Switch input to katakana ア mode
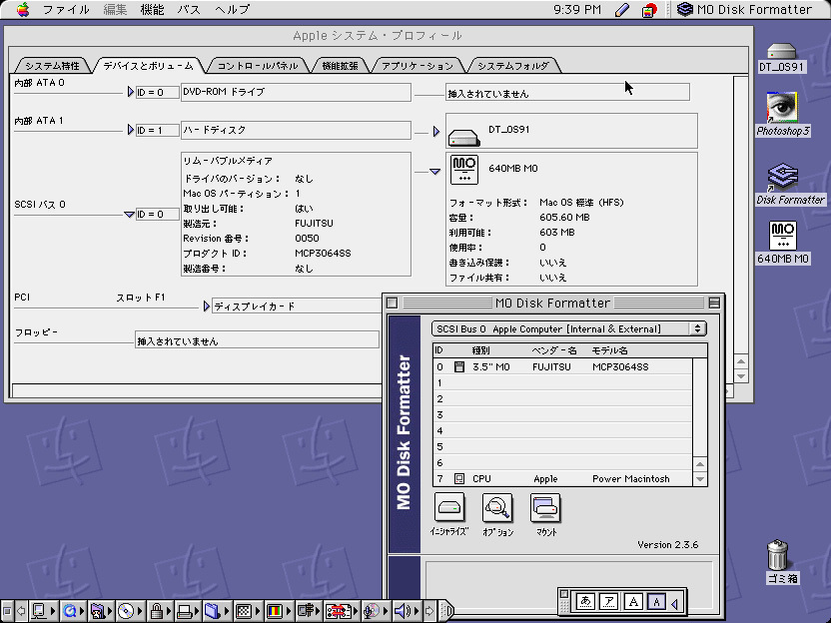The height and width of the screenshot is (623, 831). [609, 602]
